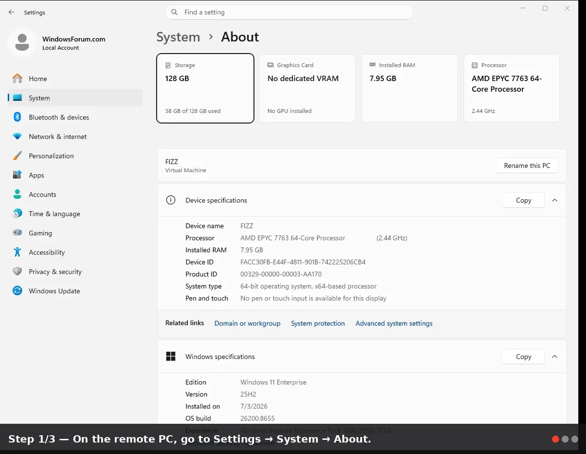
Task: Collapse the Device specifications section chevron
Action: 554,200
